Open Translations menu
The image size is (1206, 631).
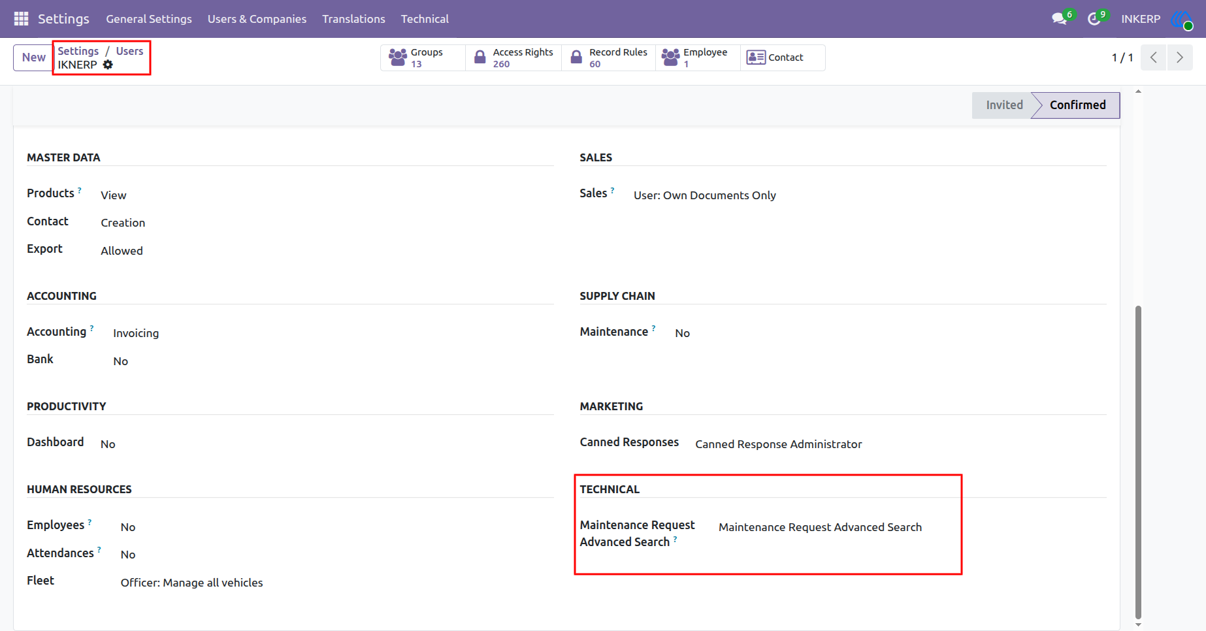click(x=353, y=19)
